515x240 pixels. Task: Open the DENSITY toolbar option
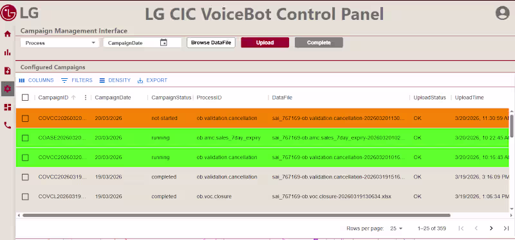pyautogui.click(x=115, y=80)
